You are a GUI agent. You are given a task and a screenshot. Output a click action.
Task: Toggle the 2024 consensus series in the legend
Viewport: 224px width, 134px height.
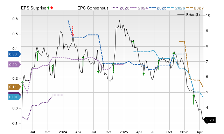click(x=139, y=8)
